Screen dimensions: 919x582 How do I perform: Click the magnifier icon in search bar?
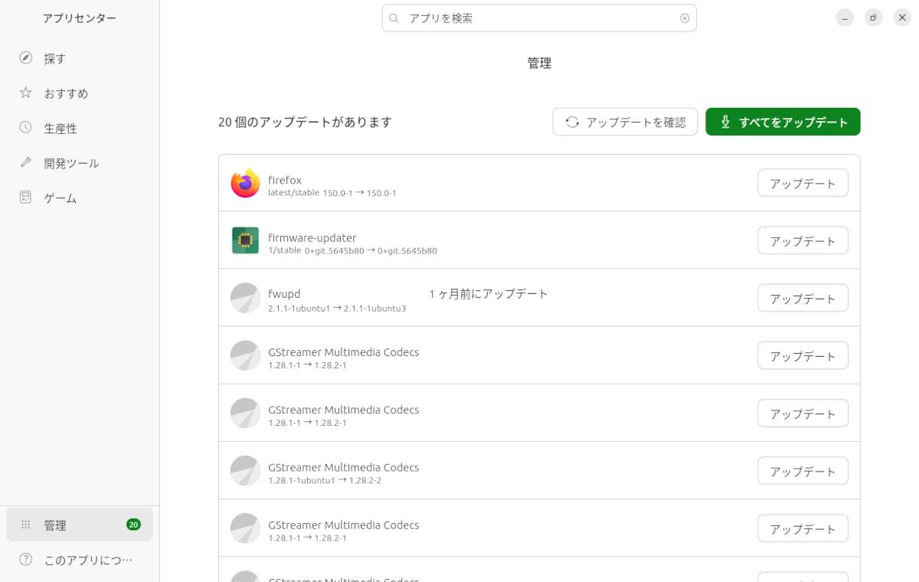(x=394, y=17)
